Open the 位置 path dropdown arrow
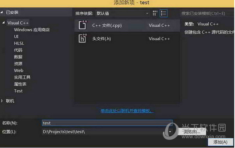The width and height of the screenshot is (235, 148). [170, 132]
